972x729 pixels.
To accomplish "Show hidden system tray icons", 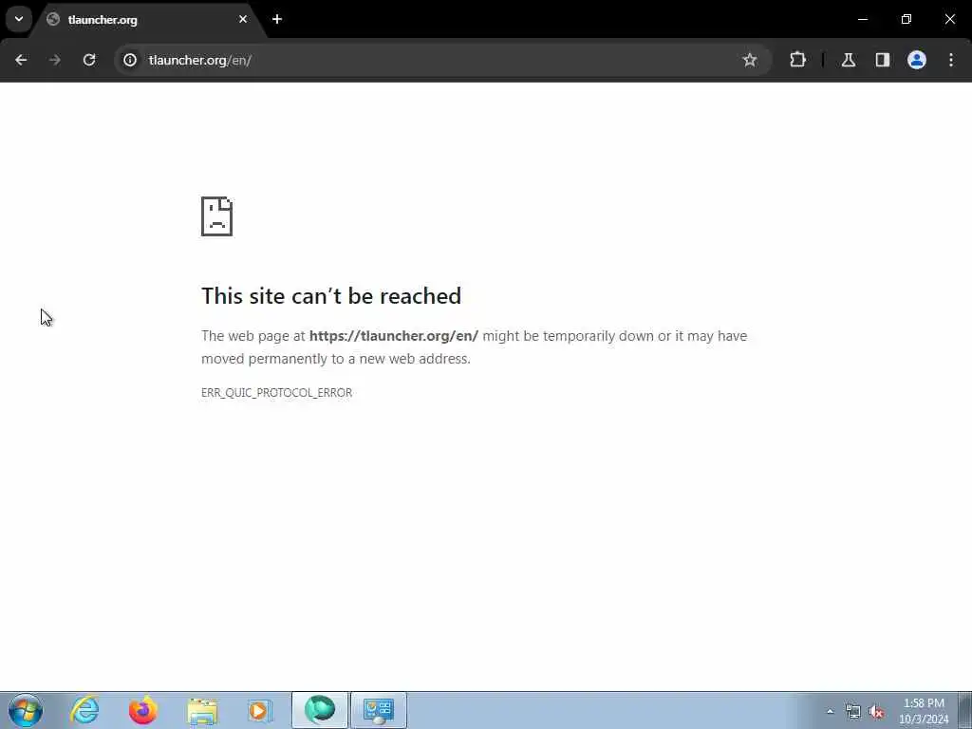I will [830, 711].
